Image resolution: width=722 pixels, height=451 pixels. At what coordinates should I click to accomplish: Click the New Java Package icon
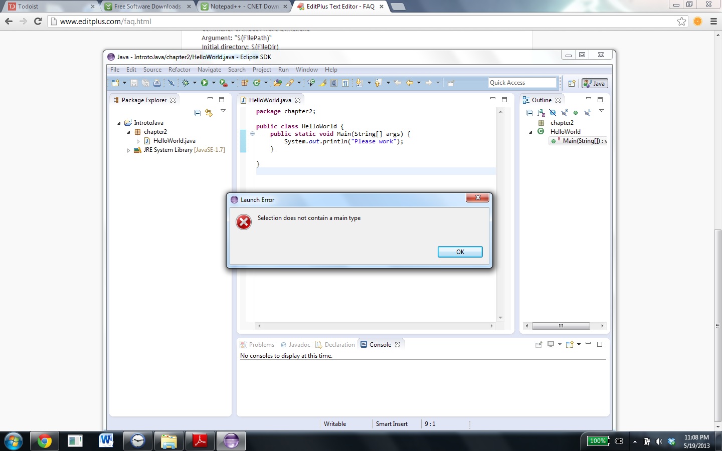point(245,83)
